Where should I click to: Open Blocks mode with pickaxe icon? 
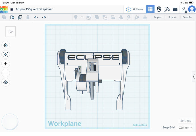167,9
